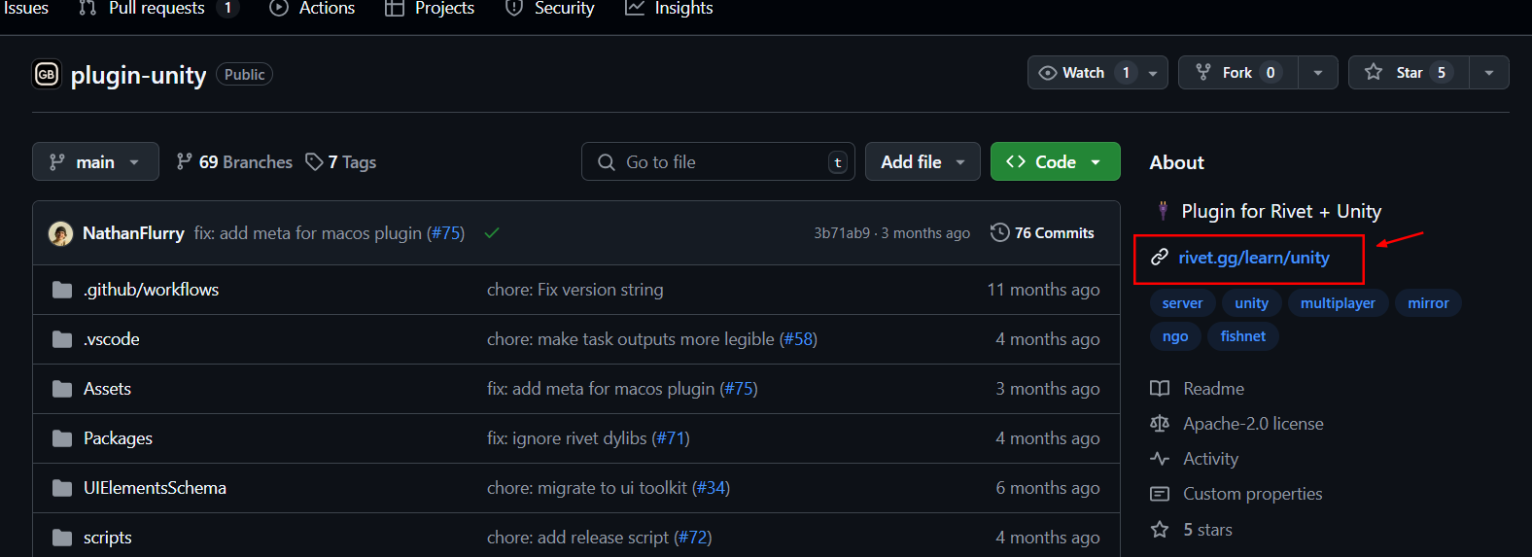Click the Tags icon link
1532x557 pixels.
tap(314, 162)
